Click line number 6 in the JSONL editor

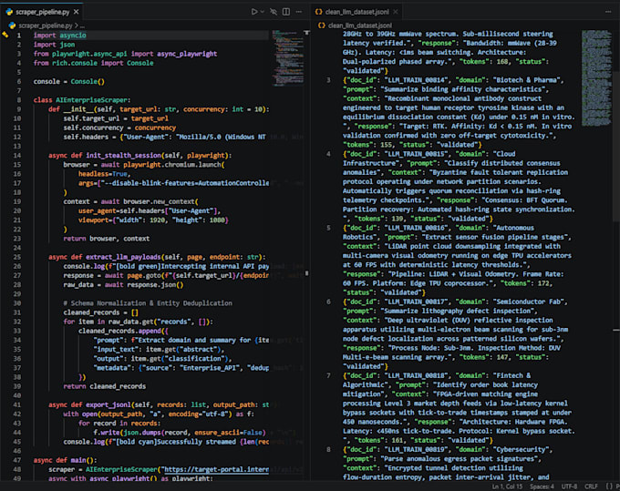point(328,302)
